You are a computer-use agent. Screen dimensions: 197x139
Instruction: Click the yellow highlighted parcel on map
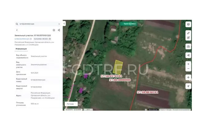pos(118,67)
